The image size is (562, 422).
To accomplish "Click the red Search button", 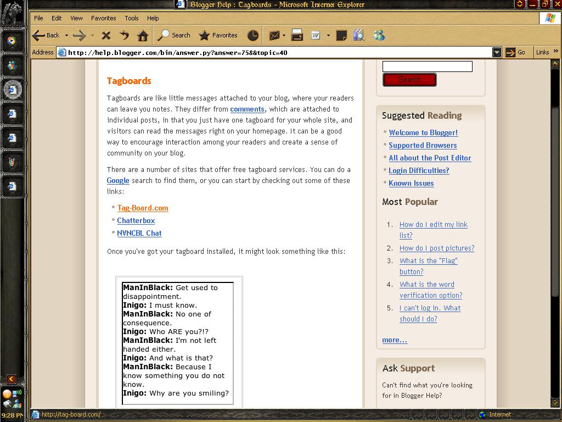I will click(409, 80).
